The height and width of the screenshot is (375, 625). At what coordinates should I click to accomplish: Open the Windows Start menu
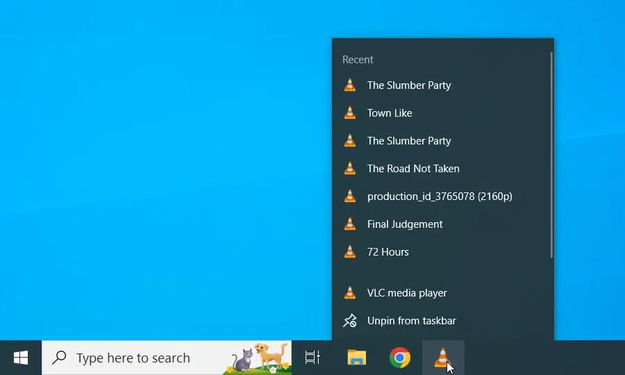[x=21, y=358]
